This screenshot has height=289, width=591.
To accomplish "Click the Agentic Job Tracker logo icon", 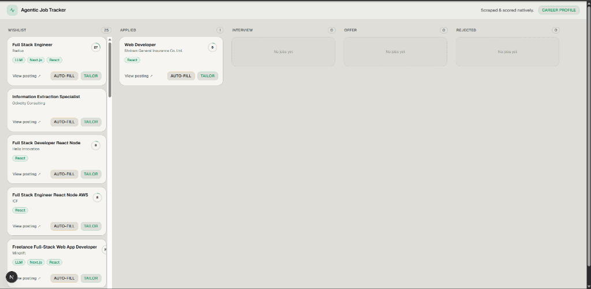I will click(12, 10).
